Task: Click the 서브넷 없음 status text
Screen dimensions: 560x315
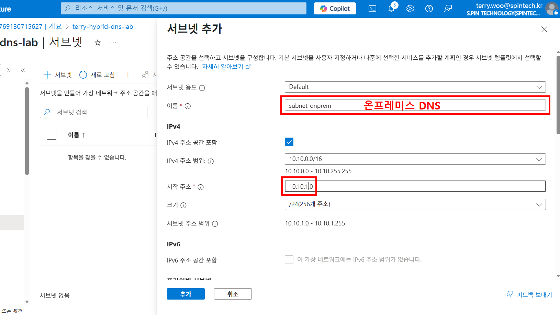Action: [55, 295]
